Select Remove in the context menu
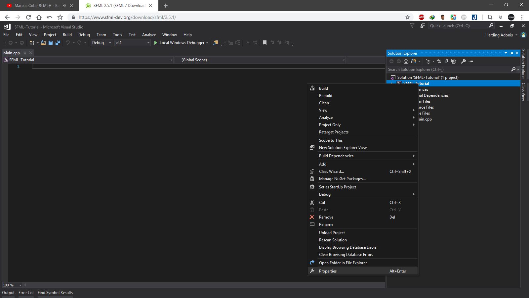529x298 pixels. pos(363,217)
